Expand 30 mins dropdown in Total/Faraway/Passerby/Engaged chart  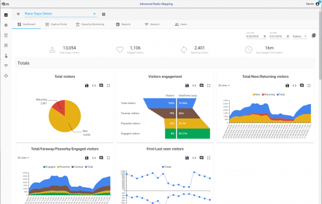point(23,158)
